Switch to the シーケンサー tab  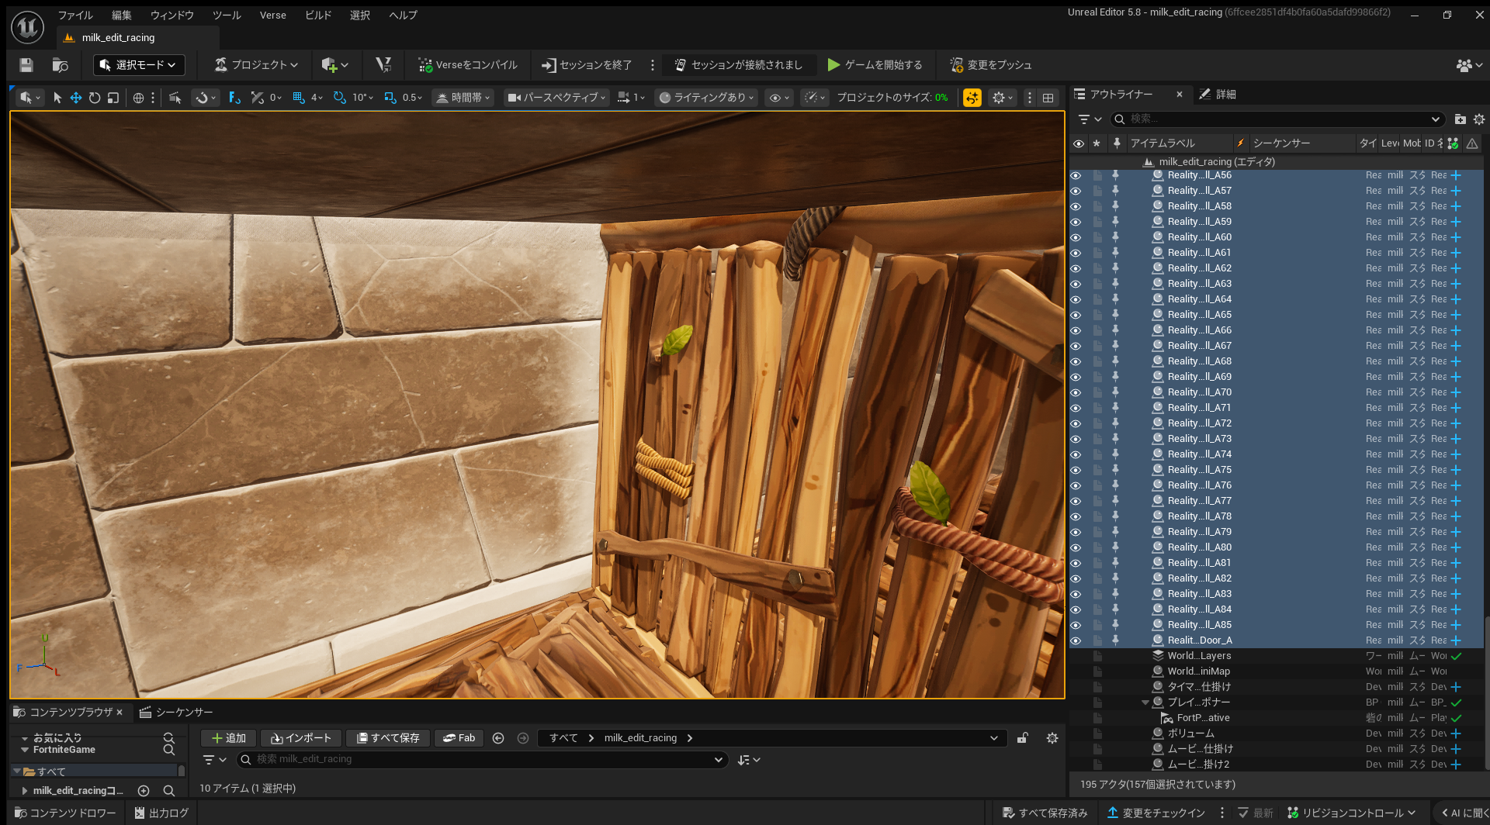[x=176, y=713]
